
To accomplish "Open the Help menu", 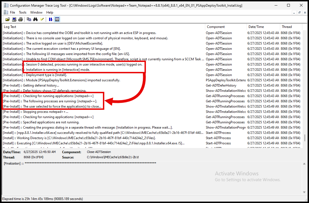I will point(50,12).
